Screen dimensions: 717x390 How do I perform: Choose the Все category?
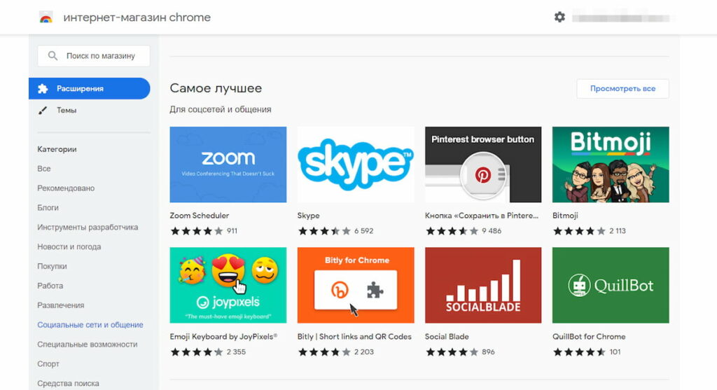(44, 169)
